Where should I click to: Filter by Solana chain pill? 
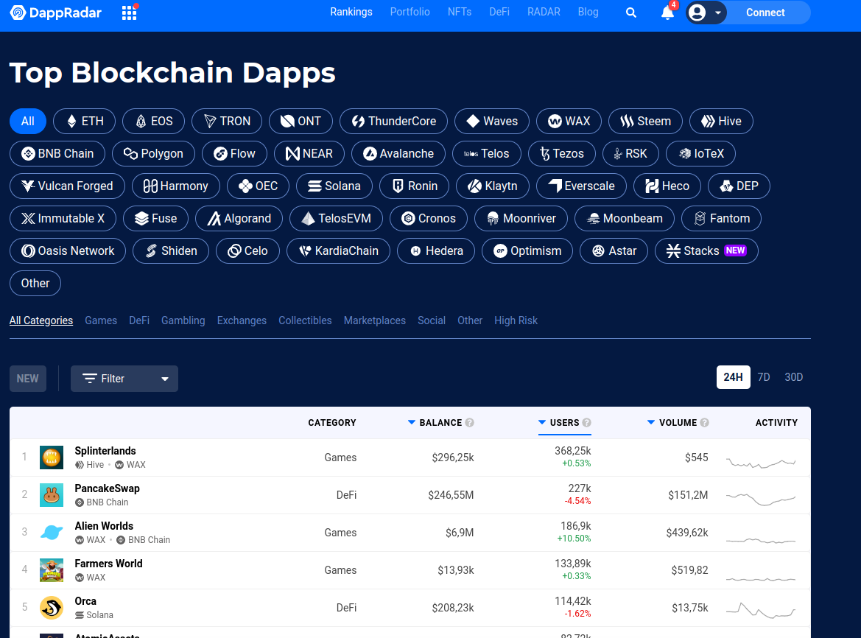point(334,186)
